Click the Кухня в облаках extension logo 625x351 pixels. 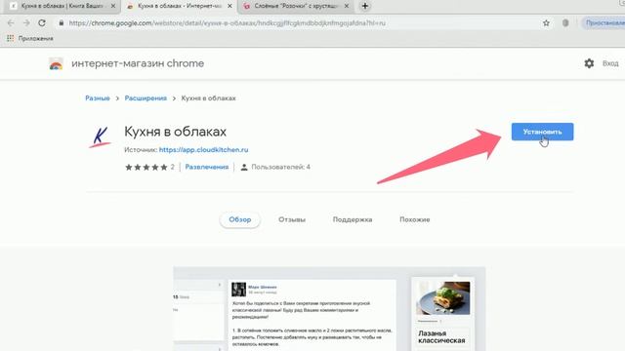click(x=100, y=137)
